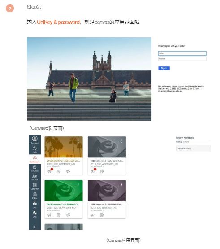Open assignments icon on ACCT6010 card
The height and width of the screenshot is (249, 220).
click(x=102, y=171)
